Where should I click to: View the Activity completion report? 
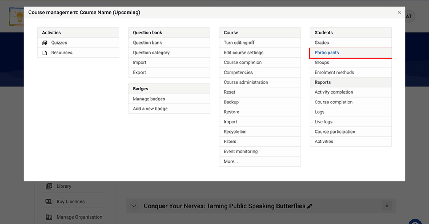(x=351, y=92)
